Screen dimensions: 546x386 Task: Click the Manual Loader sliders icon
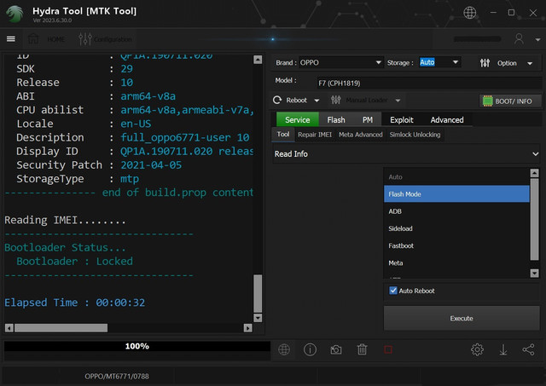[x=335, y=101]
